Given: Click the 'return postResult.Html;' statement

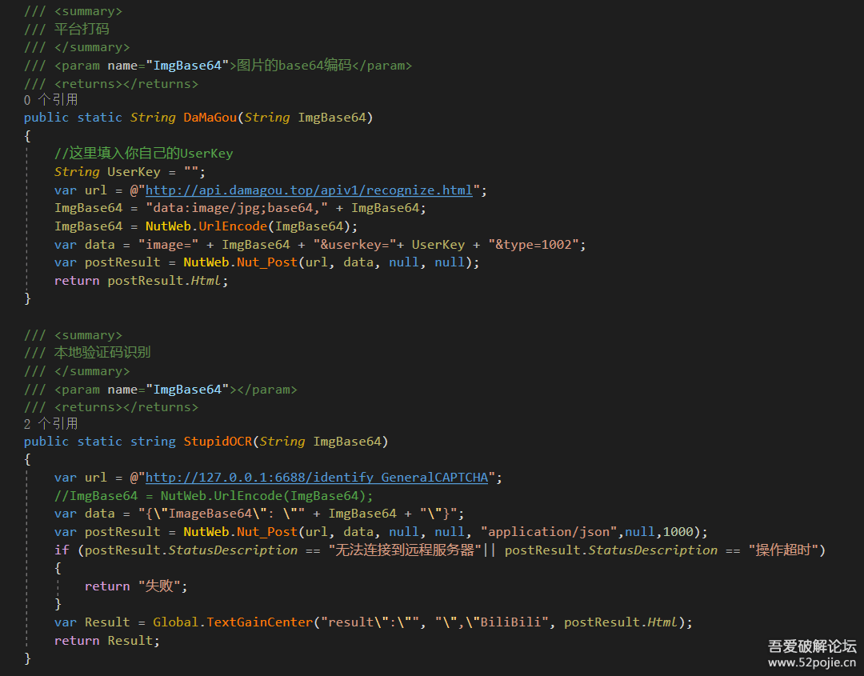Looking at the screenshot, I should pos(141,281).
